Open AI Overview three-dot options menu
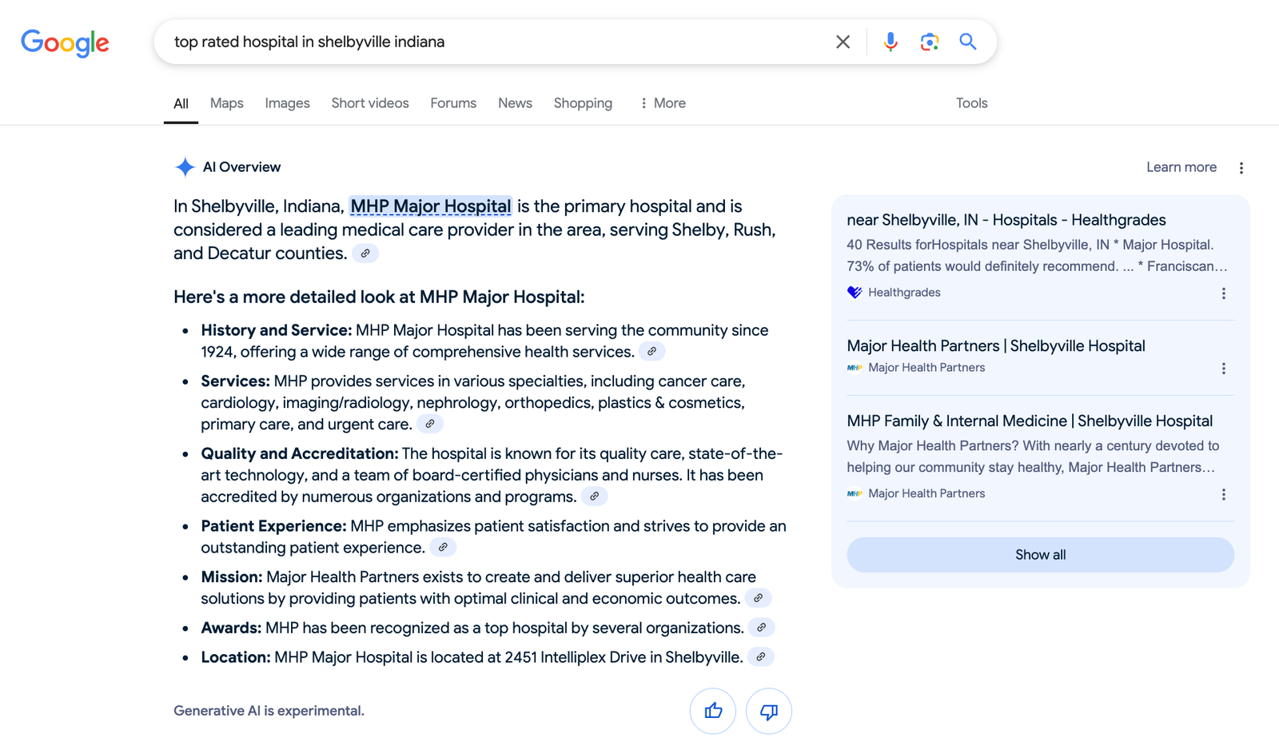 pyautogui.click(x=1241, y=168)
